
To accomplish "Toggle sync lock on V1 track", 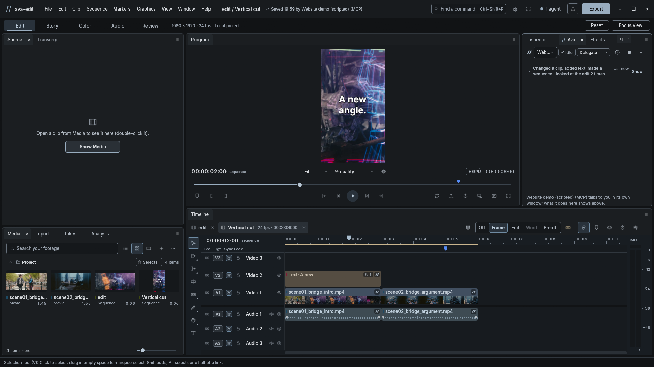I will pyautogui.click(x=229, y=293).
